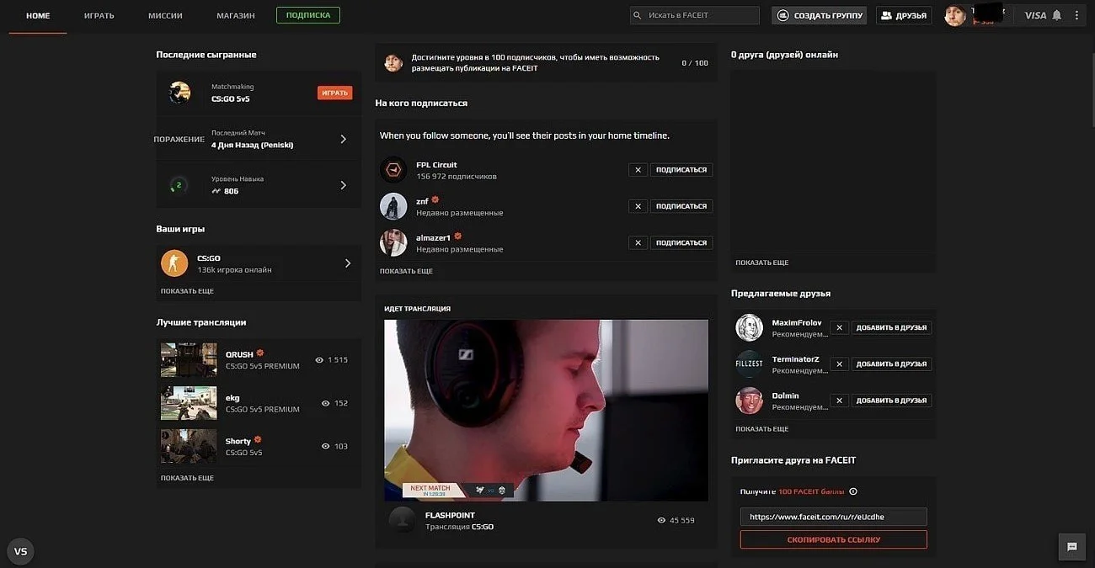Viewport: 1095px width, 568px height.
Task: Show more accounts to follow
Action: [x=406, y=271]
